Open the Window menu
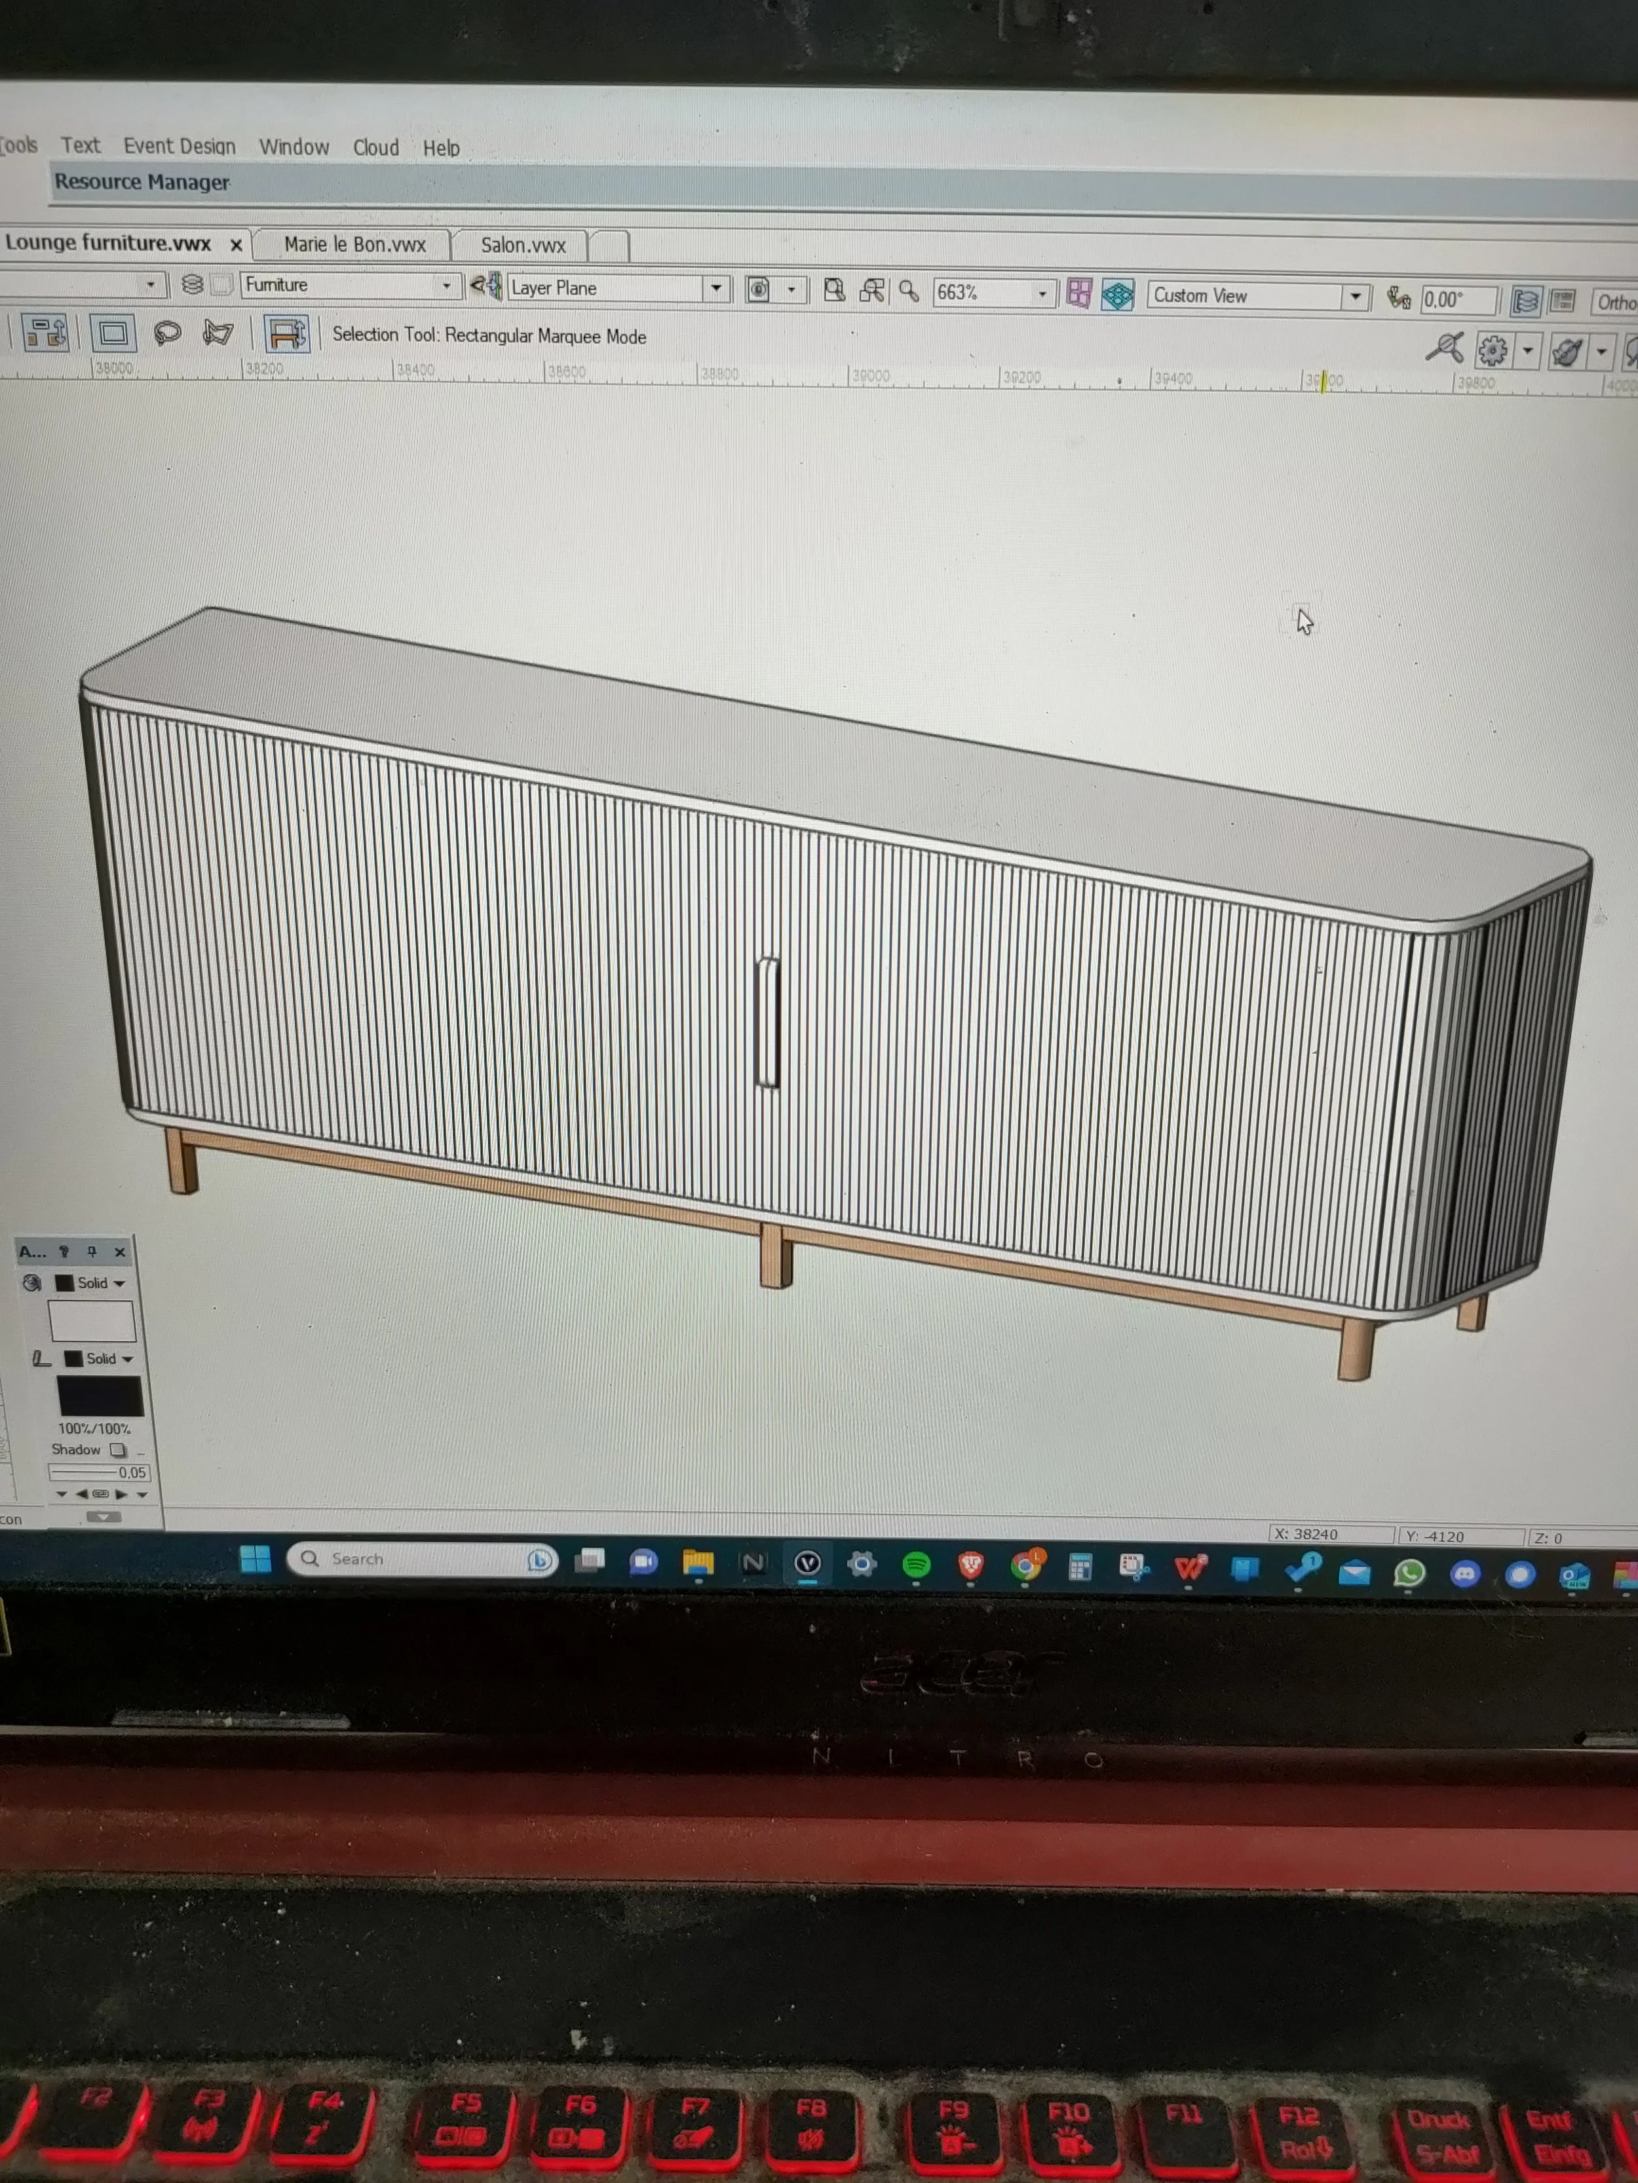The image size is (1638, 2183). click(x=294, y=147)
